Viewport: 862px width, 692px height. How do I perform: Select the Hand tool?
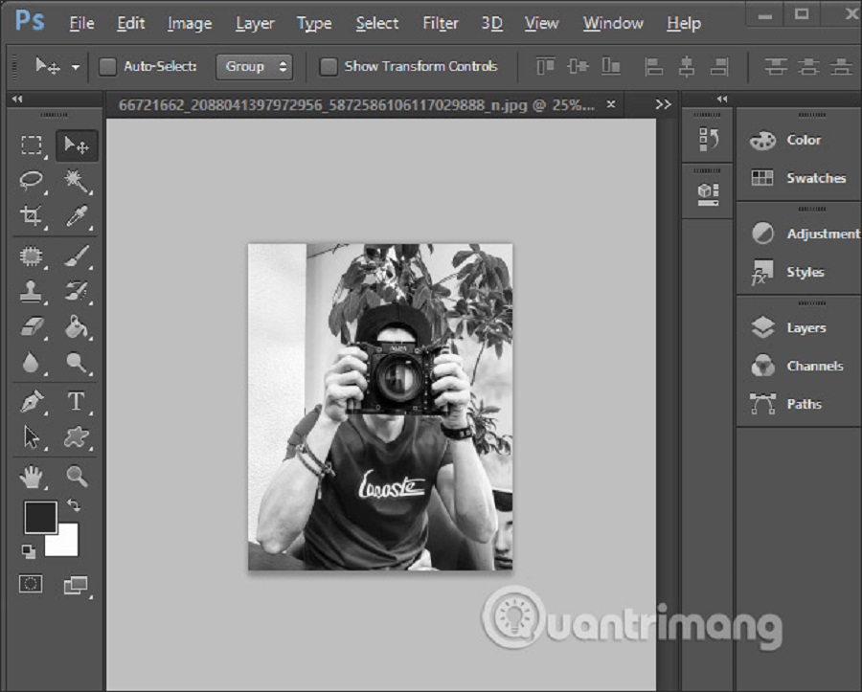point(32,475)
